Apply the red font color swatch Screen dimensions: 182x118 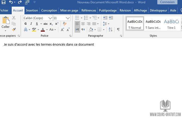tap(43, 30)
